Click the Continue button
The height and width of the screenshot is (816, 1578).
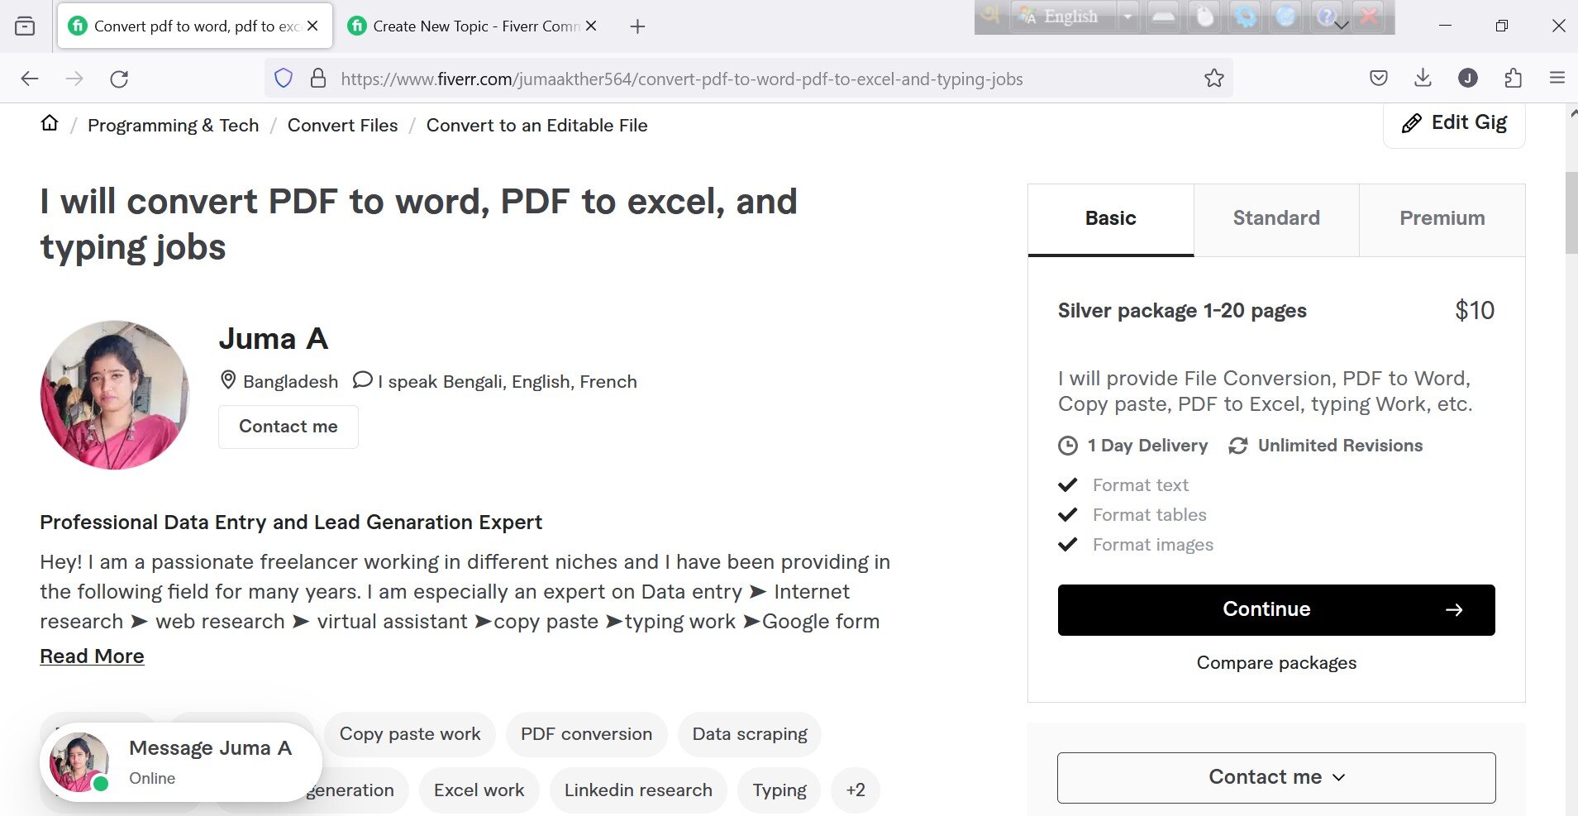1276,610
